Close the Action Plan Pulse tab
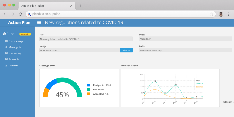This screenshot has height=117, width=234. point(71,6)
